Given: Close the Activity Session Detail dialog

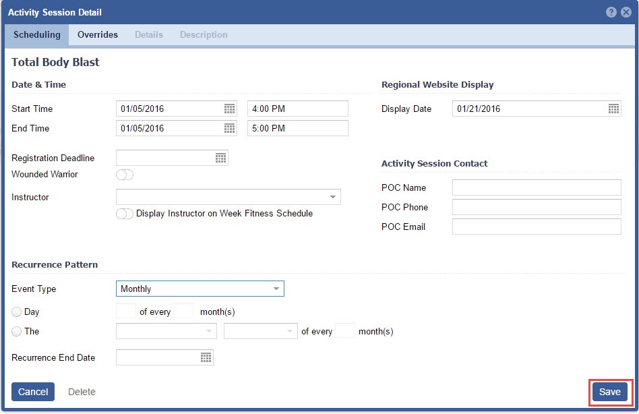Looking at the screenshot, I should coord(626,12).
